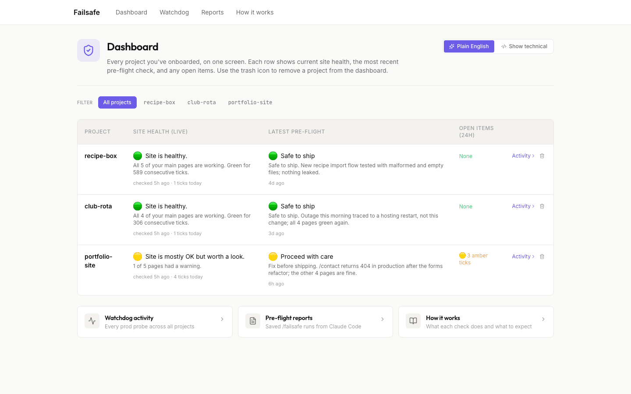Open Watchdog activity card chevron
The image size is (631, 394).
click(x=222, y=319)
